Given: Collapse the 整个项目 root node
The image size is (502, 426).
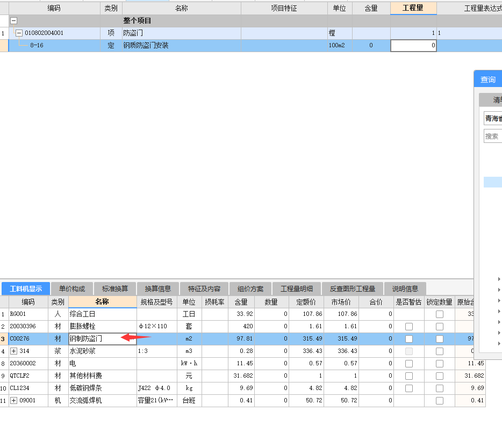Looking at the screenshot, I should (x=13, y=21).
